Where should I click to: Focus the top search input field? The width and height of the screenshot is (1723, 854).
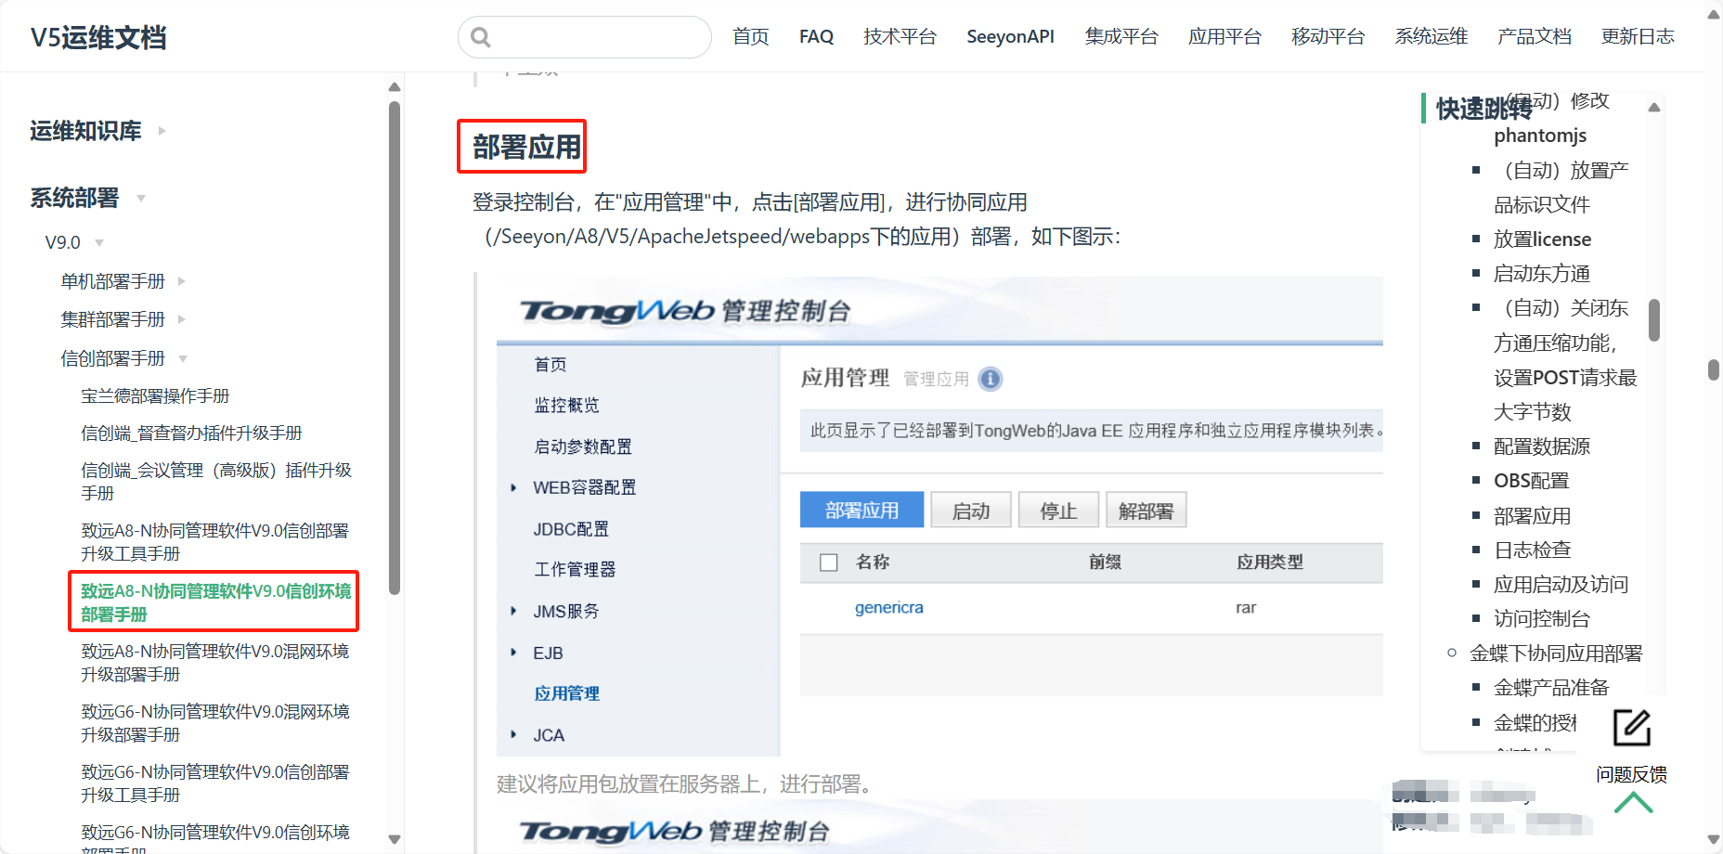click(x=585, y=37)
